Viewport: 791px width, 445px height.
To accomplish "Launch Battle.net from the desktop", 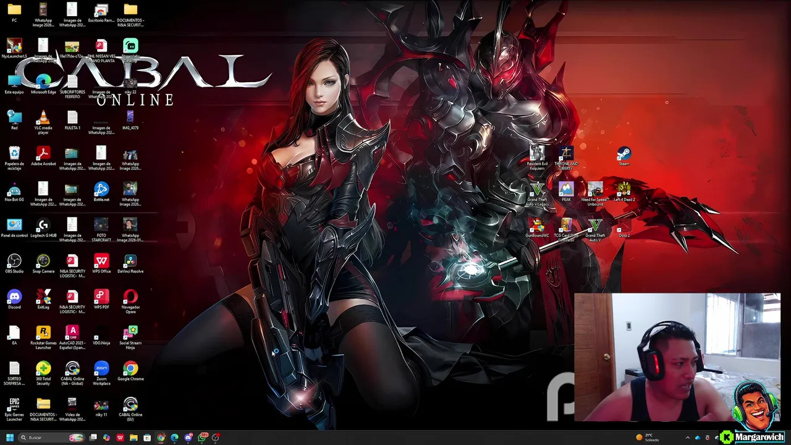I will pos(101,192).
